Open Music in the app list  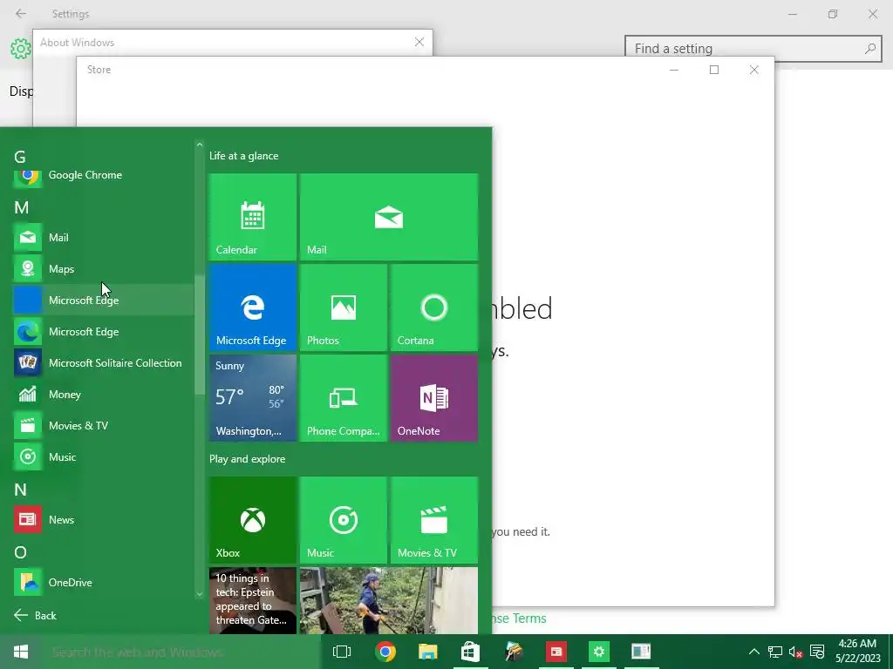(103, 456)
